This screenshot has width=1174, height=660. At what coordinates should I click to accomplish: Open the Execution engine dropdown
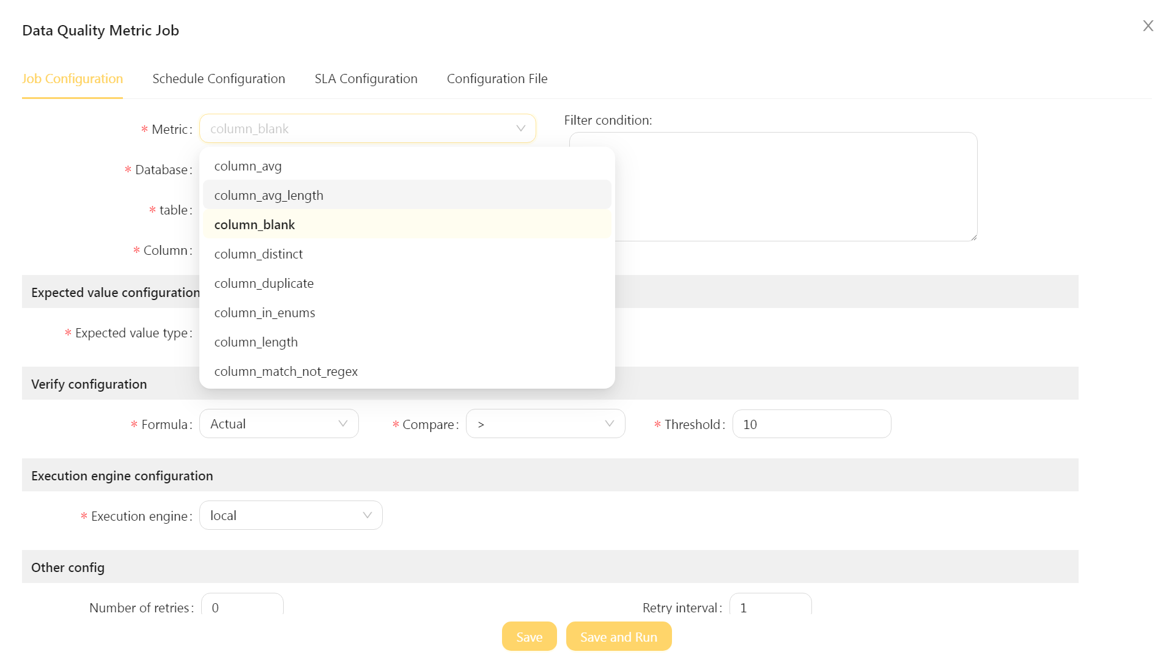click(x=290, y=516)
